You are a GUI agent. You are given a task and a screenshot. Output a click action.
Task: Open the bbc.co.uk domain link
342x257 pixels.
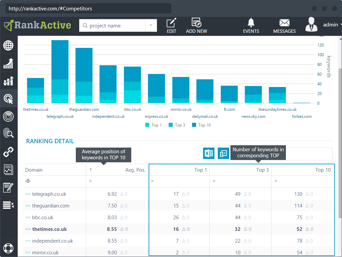click(x=42, y=218)
